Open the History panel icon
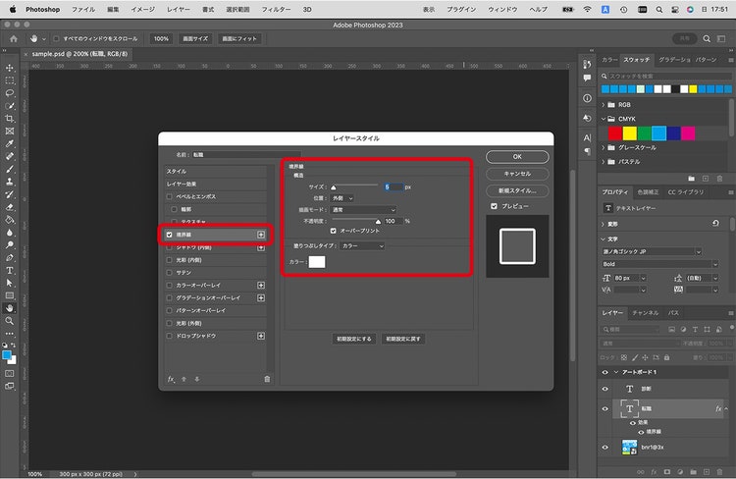The image size is (736, 479). [x=587, y=65]
